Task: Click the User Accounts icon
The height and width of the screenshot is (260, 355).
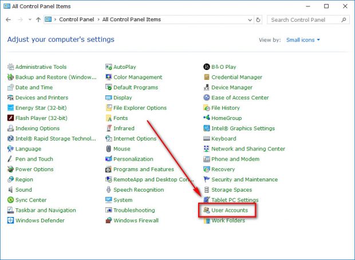Action: [207, 210]
